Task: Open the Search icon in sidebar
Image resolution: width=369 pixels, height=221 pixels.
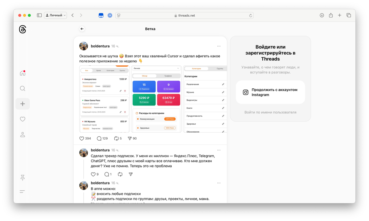Action: (22, 88)
